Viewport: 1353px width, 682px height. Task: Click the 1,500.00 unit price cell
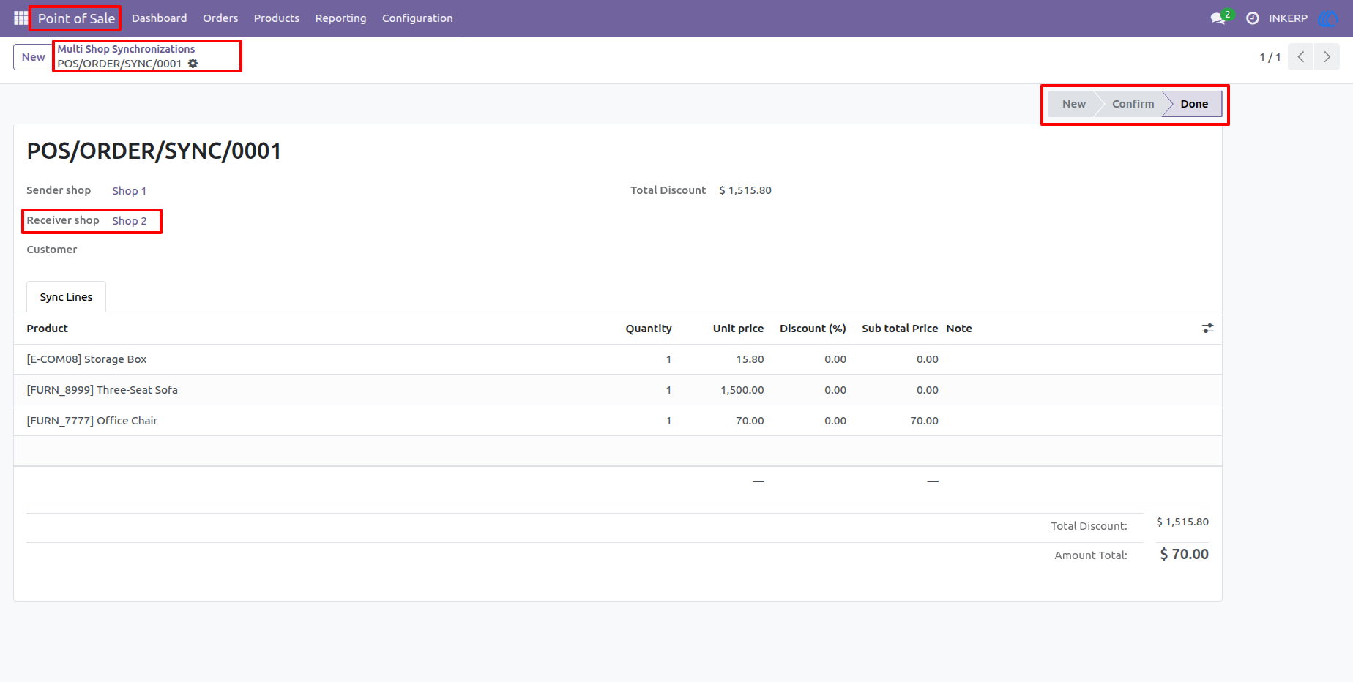[x=742, y=390]
